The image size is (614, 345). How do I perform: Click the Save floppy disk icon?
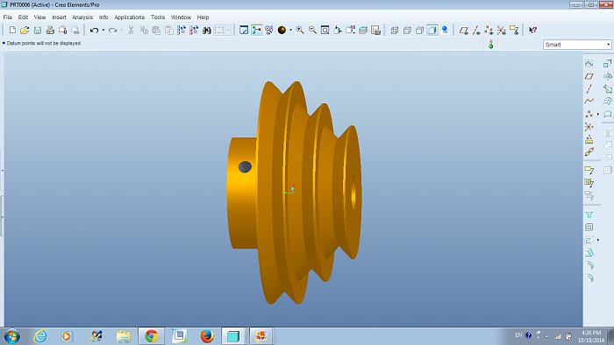[38, 30]
